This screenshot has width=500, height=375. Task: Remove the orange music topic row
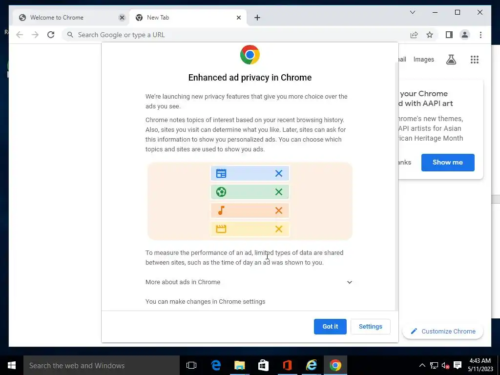279,210
